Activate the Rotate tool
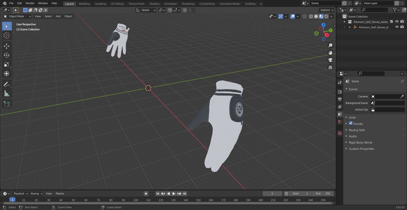 [x=7, y=55]
